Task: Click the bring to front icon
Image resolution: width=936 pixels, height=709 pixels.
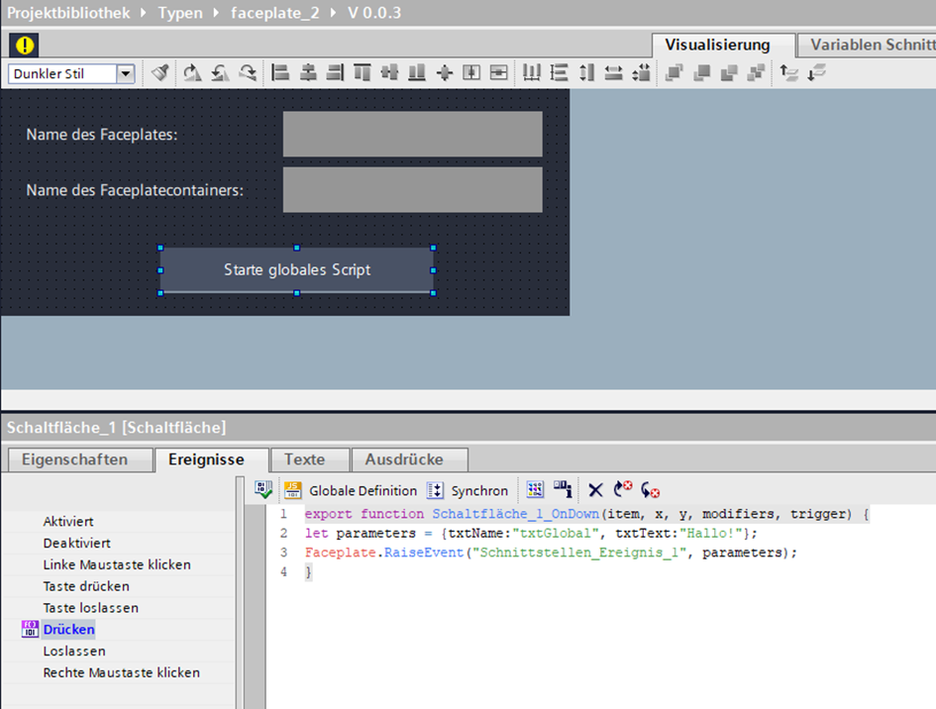Action: point(675,73)
